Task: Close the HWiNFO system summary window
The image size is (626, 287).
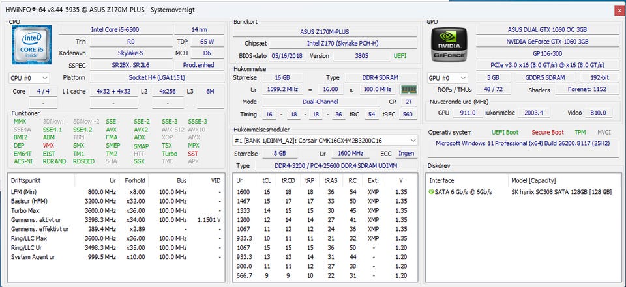Action: click(x=618, y=10)
